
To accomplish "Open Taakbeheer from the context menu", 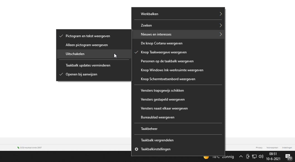I will (149, 129).
